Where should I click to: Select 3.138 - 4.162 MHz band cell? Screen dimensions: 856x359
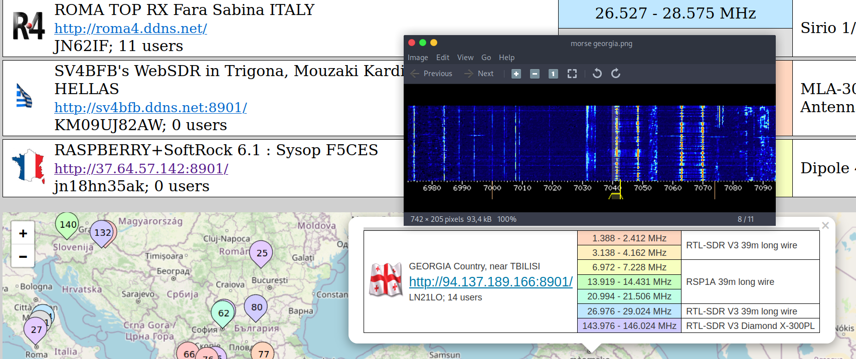(629, 253)
